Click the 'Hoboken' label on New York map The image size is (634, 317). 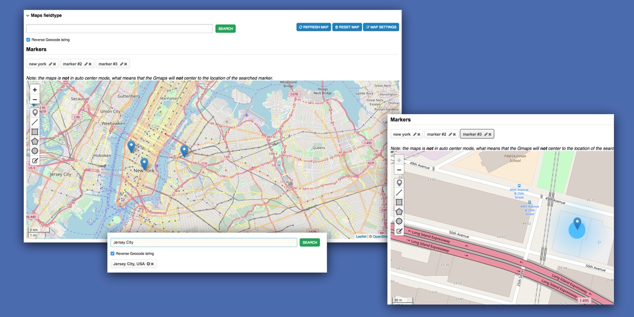(x=102, y=156)
